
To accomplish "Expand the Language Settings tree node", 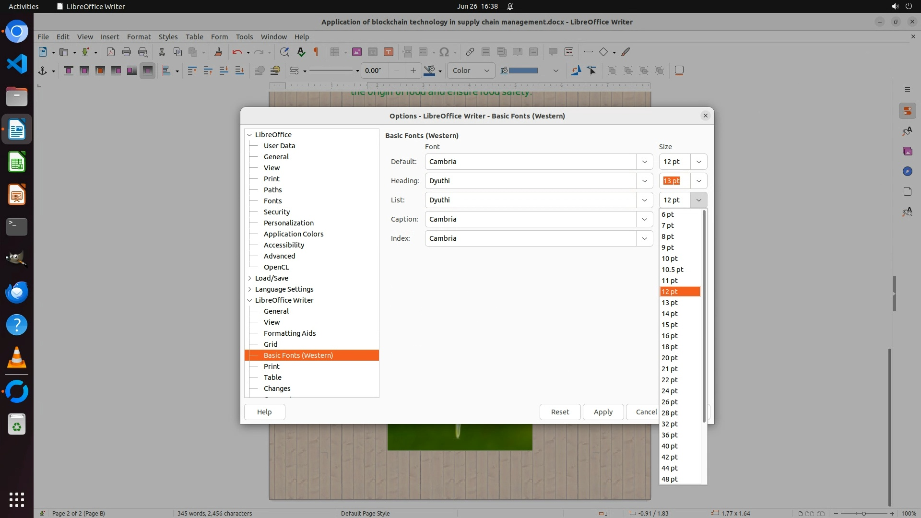I will pos(249,289).
